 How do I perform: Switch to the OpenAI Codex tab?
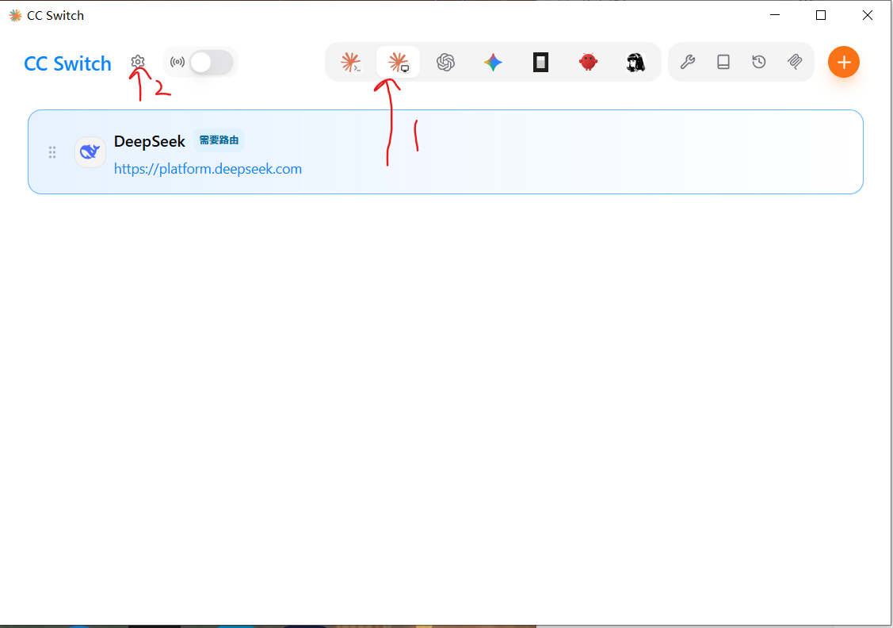[445, 62]
